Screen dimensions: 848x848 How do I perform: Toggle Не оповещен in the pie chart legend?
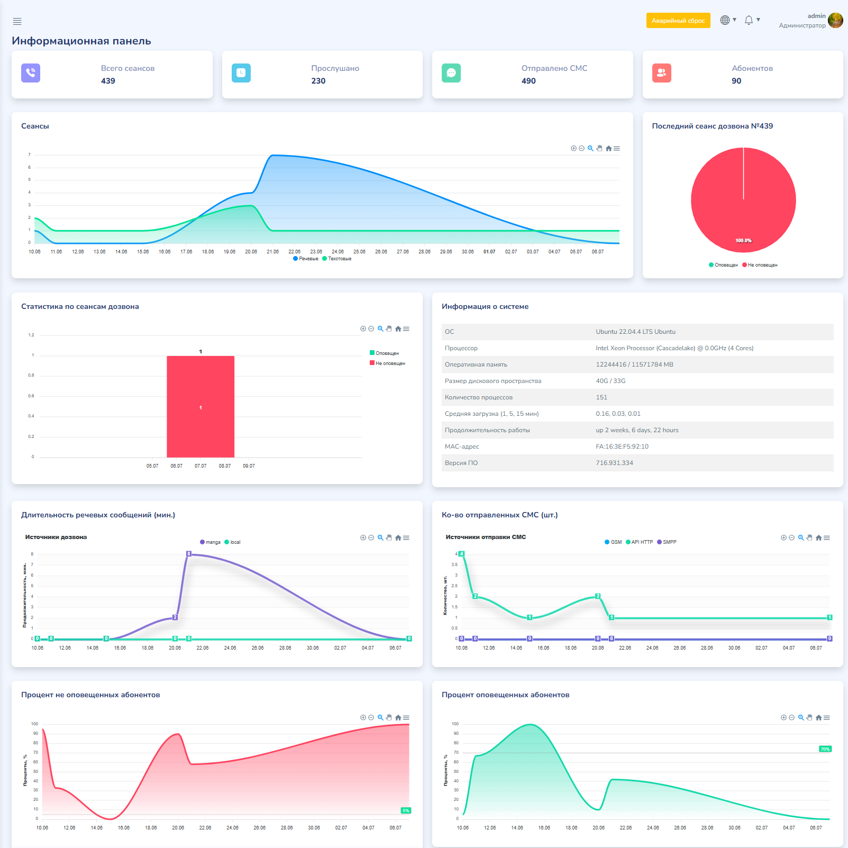pos(760,265)
